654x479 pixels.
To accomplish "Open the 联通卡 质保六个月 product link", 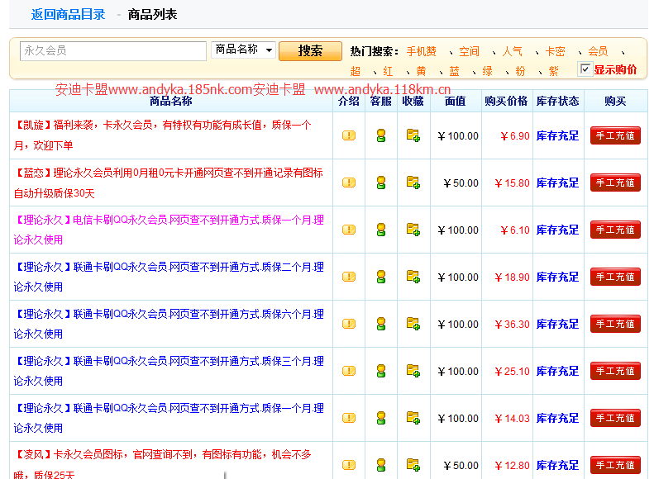I will click(169, 324).
